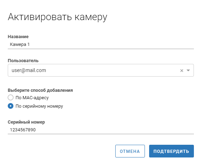The height and width of the screenshot is (167, 202).
Task: Click the user@mail.com selected value text
Action: click(29, 71)
